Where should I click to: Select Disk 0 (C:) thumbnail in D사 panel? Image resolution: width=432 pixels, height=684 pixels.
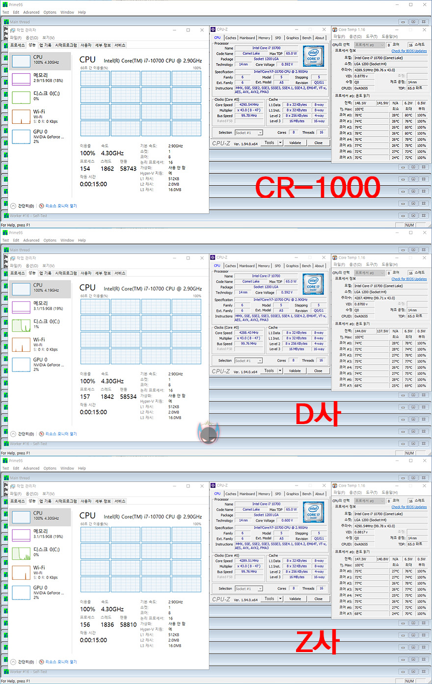tap(21, 325)
